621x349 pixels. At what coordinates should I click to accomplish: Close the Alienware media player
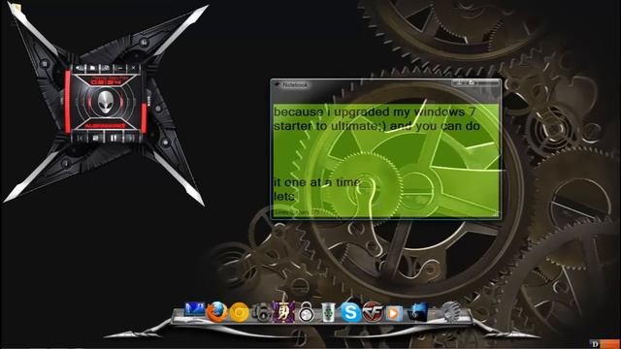pos(134,68)
